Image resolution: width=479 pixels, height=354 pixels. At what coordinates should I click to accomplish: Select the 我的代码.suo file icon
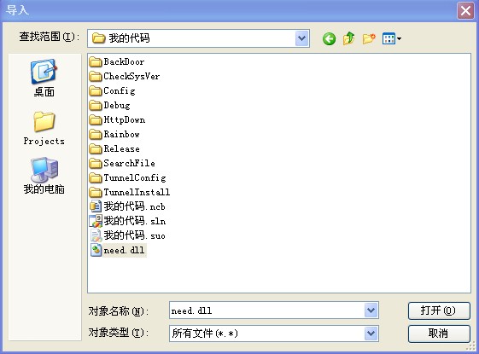coord(96,235)
